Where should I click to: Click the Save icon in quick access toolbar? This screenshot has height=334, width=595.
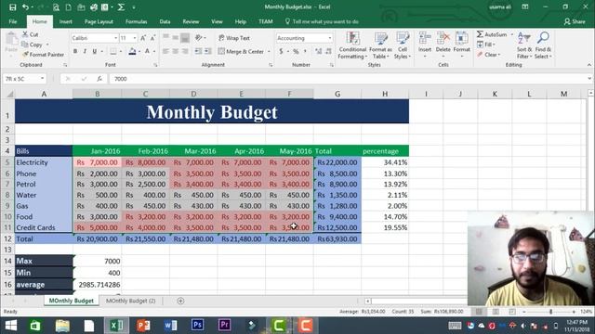[12, 7]
